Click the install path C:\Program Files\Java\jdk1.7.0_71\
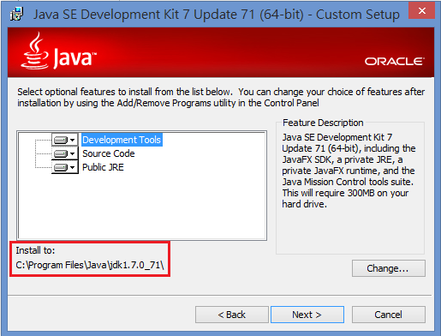Screen dimensions: 441x336 [x=90, y=265]
